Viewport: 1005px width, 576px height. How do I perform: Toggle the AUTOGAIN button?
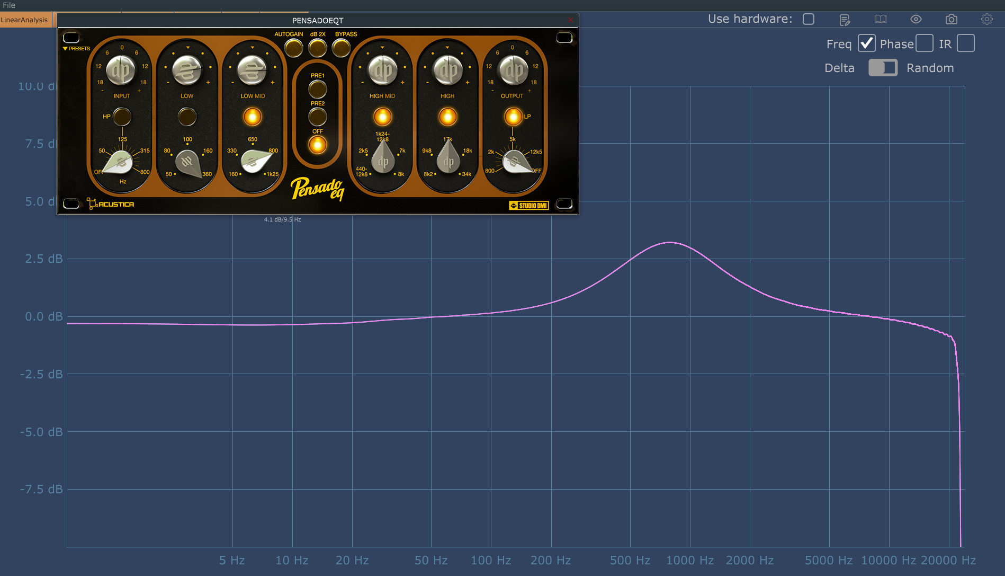click(x=293, y=48)
